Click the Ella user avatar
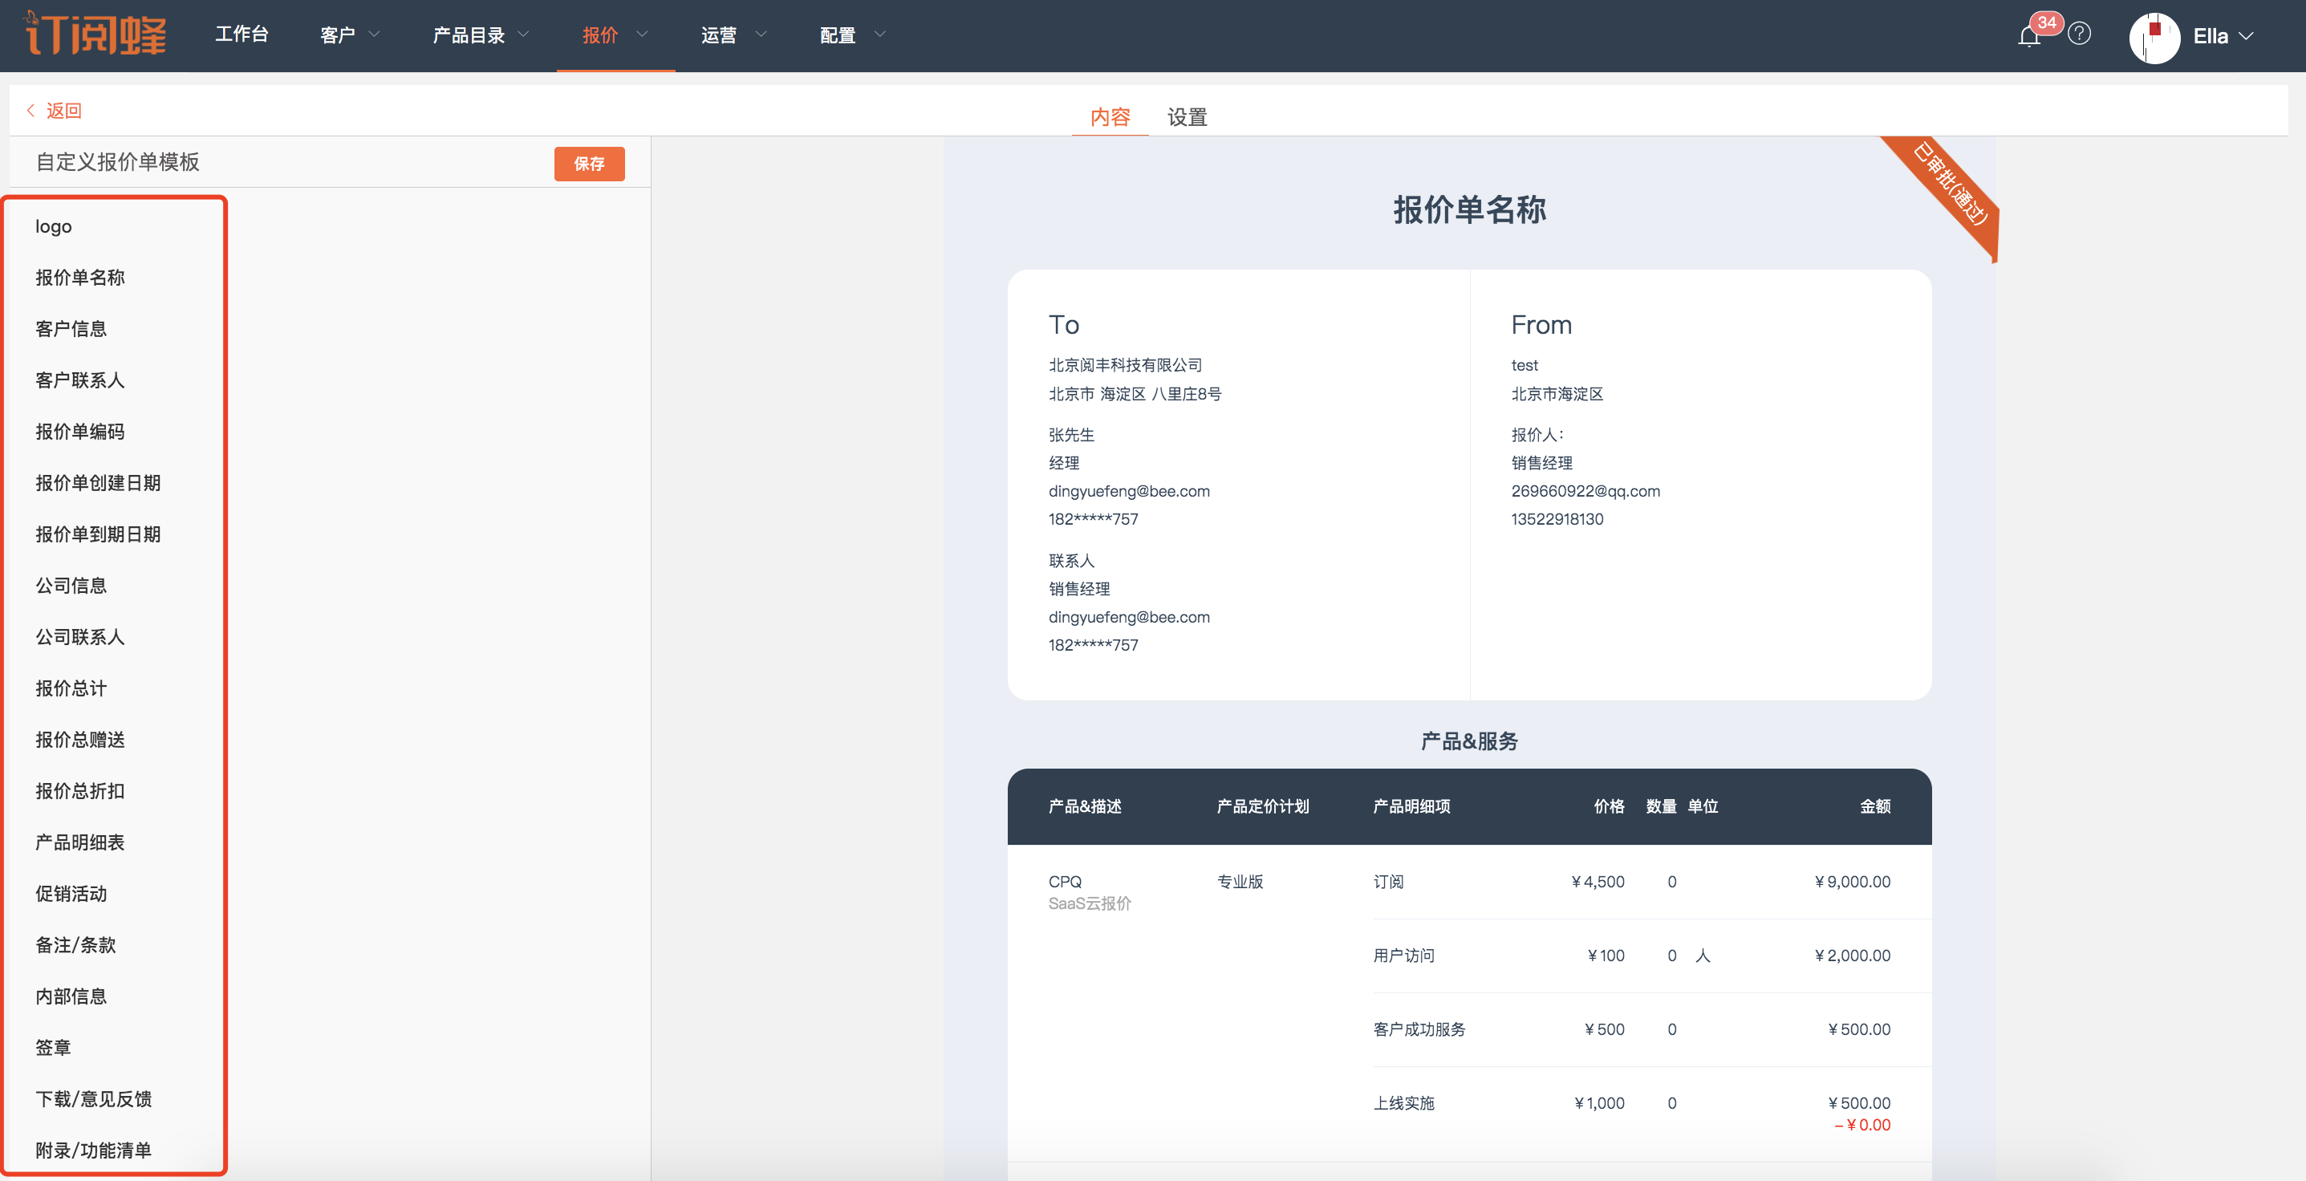 coord(2154,37)
